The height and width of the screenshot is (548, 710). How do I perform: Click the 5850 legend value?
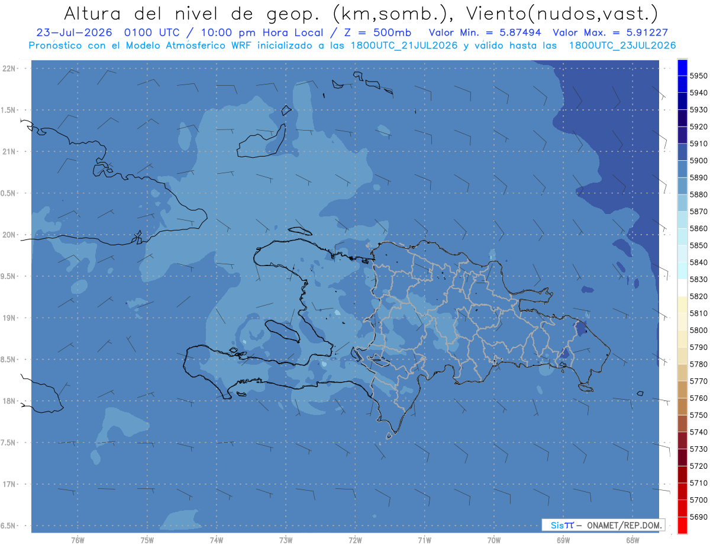699,245
